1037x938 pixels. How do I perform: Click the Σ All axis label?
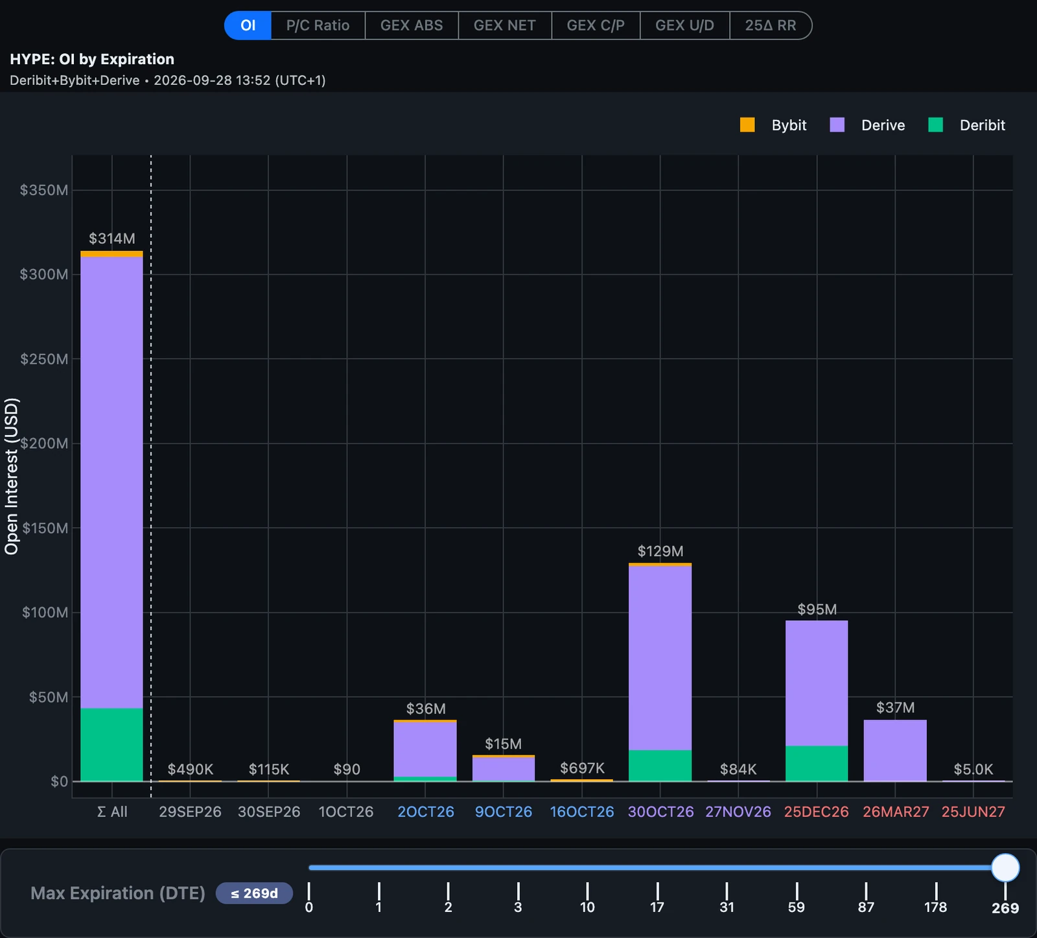(x=112, y=812)
